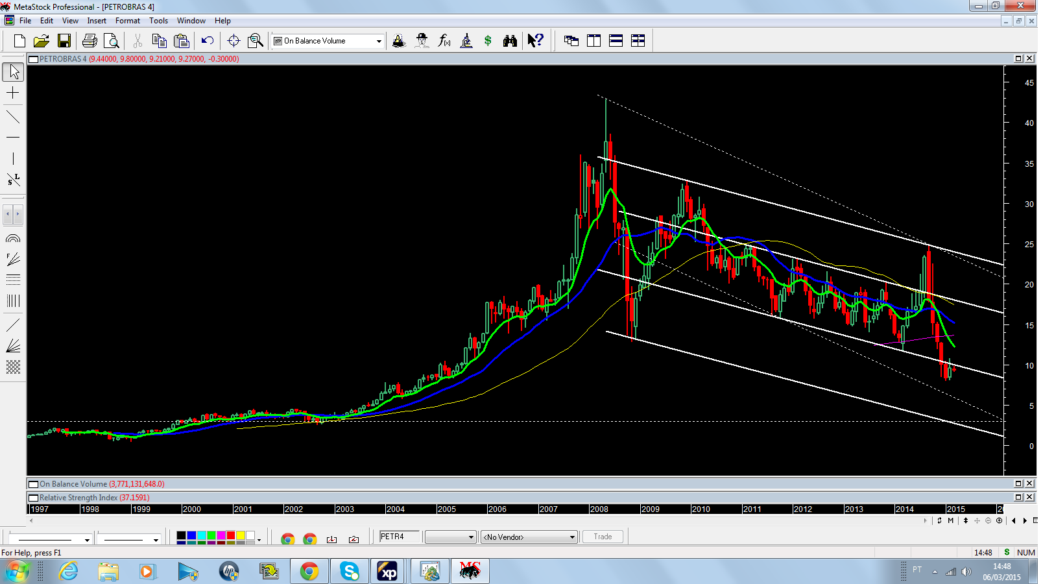Open the Indicator Builder f(x) icon

pyautogui.click(x=444, y=41)
